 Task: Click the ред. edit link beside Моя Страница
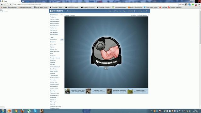pos(62,15)
